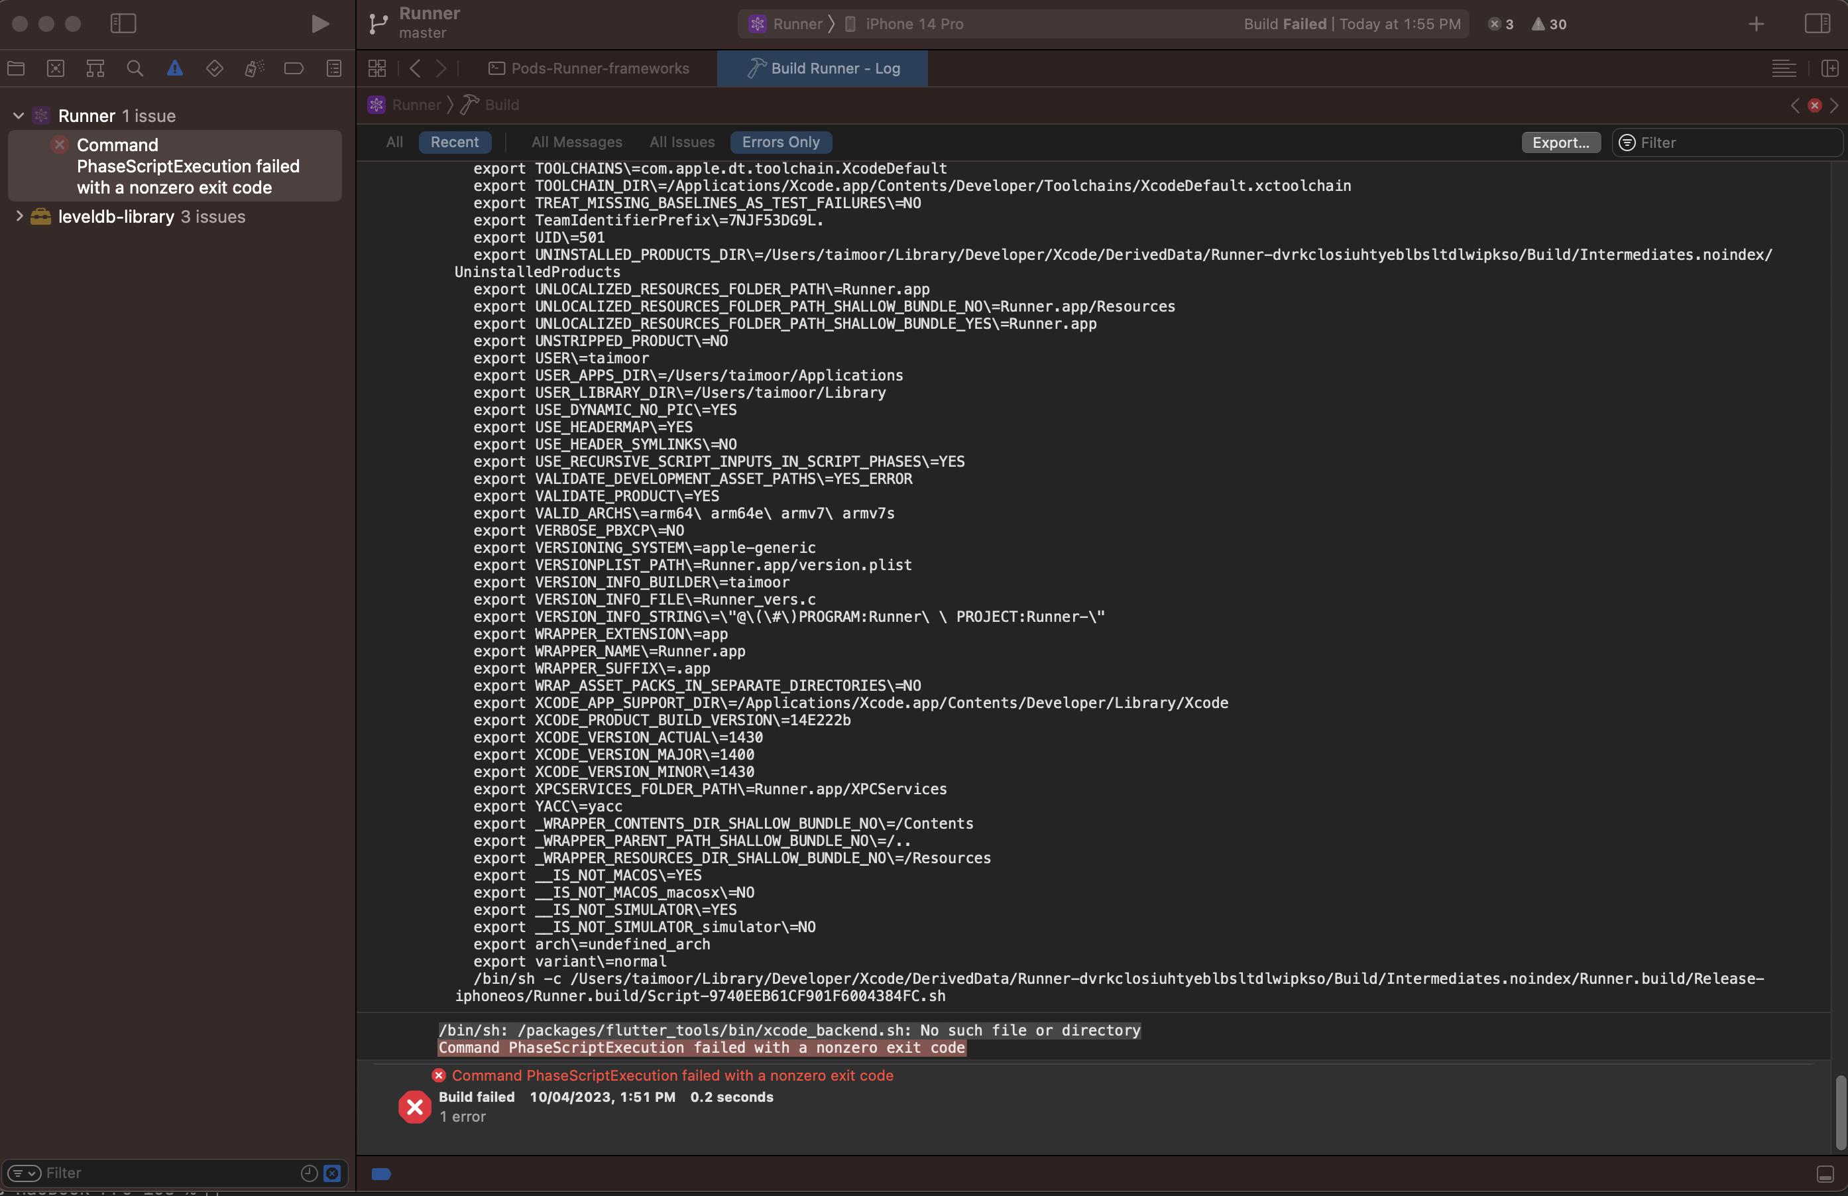Viewport: 1848px width, 1196px height.
Task: Select the red PhaseScriptExecution error line
Action: click(672, 1075)
